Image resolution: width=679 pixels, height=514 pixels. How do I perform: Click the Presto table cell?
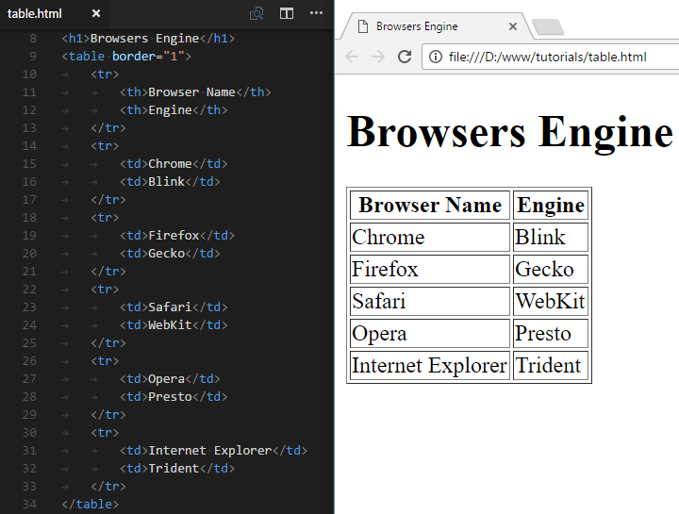pyautogui.click(x=551, y=333)
